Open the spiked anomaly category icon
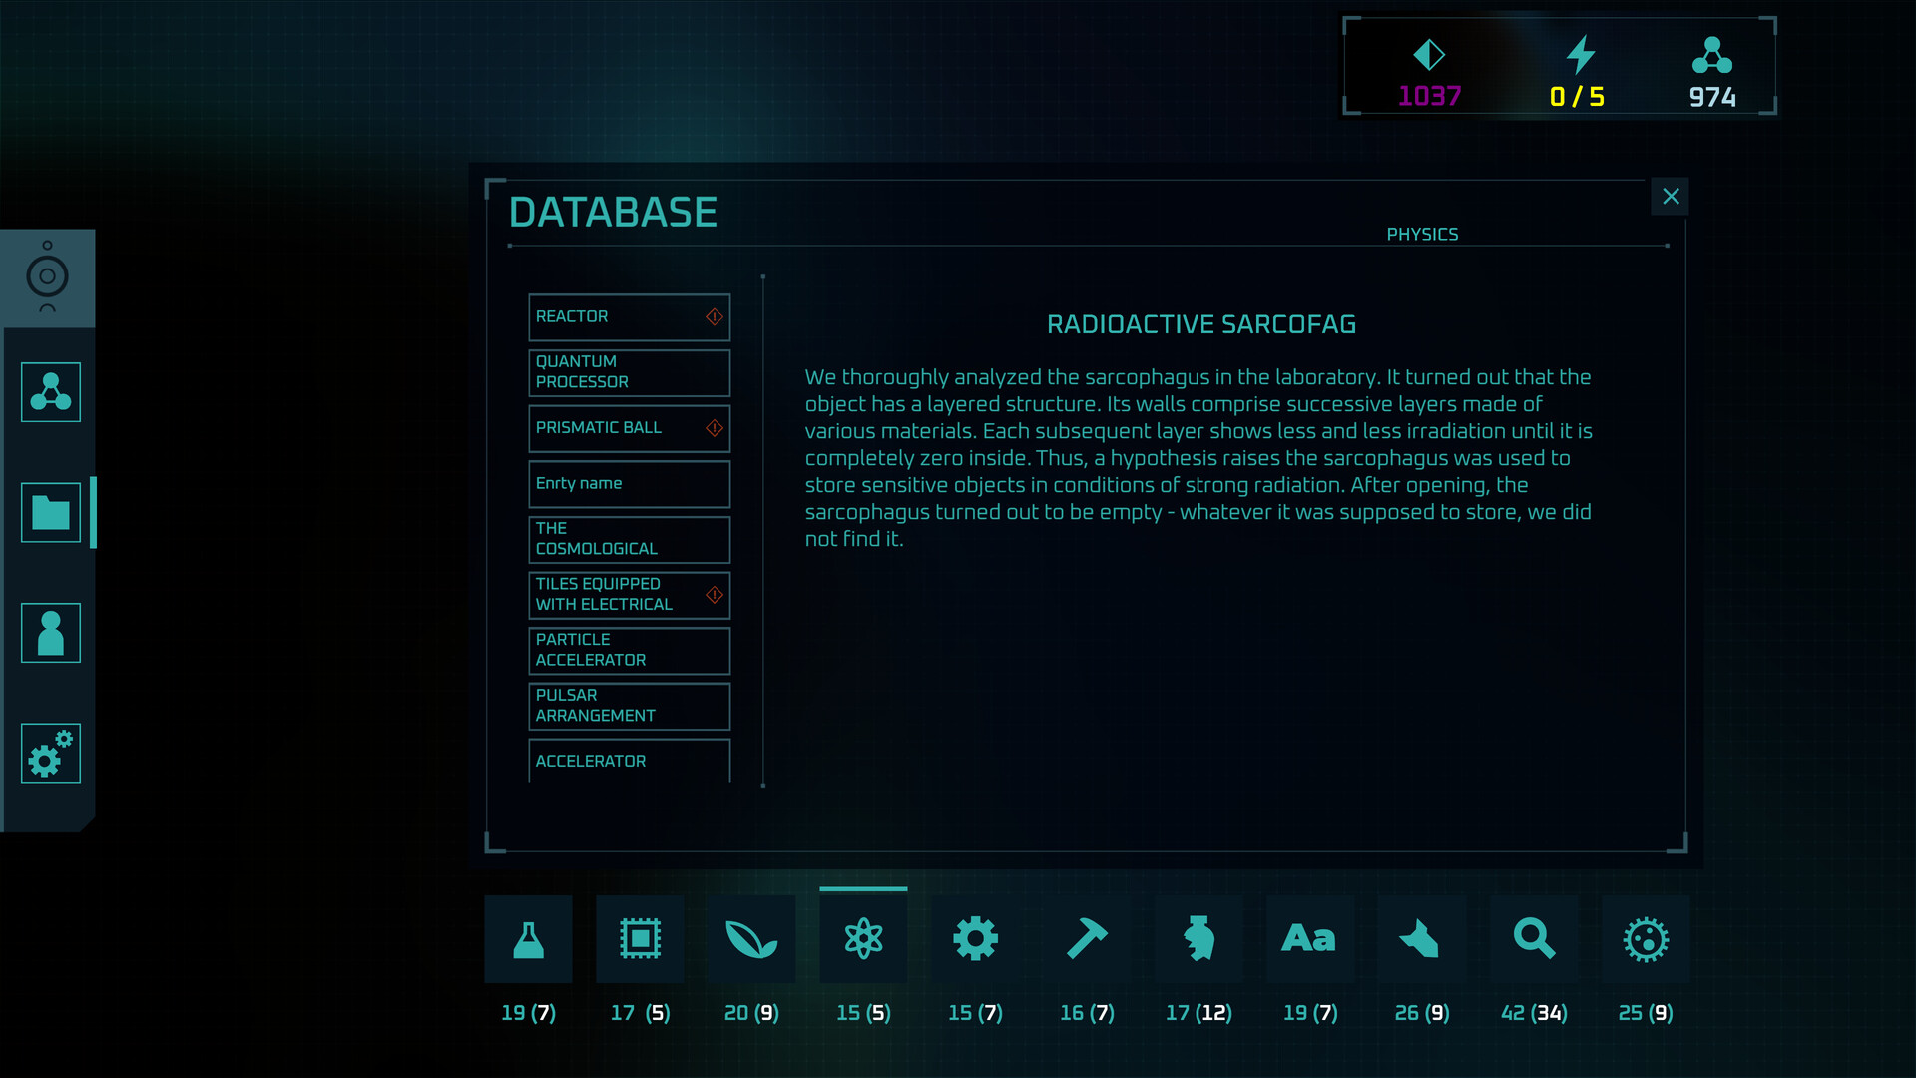The width and height of the screenshot is (1916, 1078). [x=1646, y=938]
